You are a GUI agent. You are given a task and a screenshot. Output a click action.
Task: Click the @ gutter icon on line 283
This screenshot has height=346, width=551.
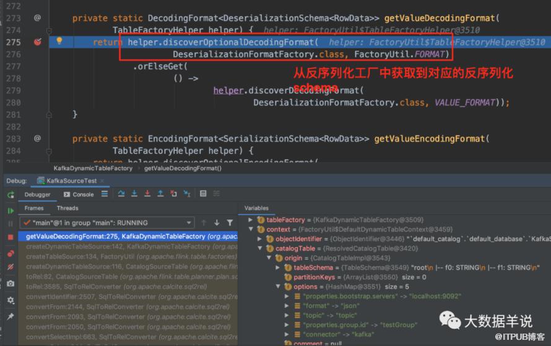(37, 138)
